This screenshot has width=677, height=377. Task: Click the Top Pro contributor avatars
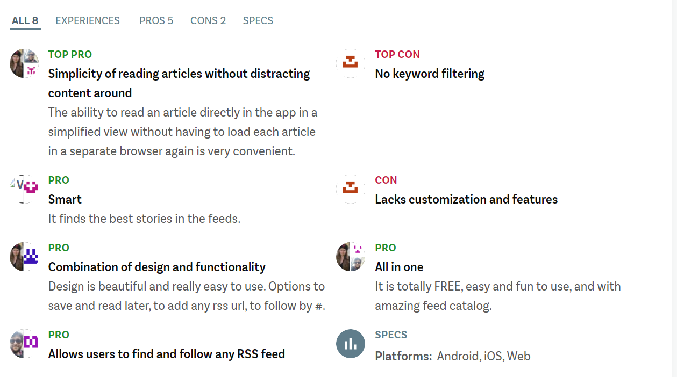[24, 63]
